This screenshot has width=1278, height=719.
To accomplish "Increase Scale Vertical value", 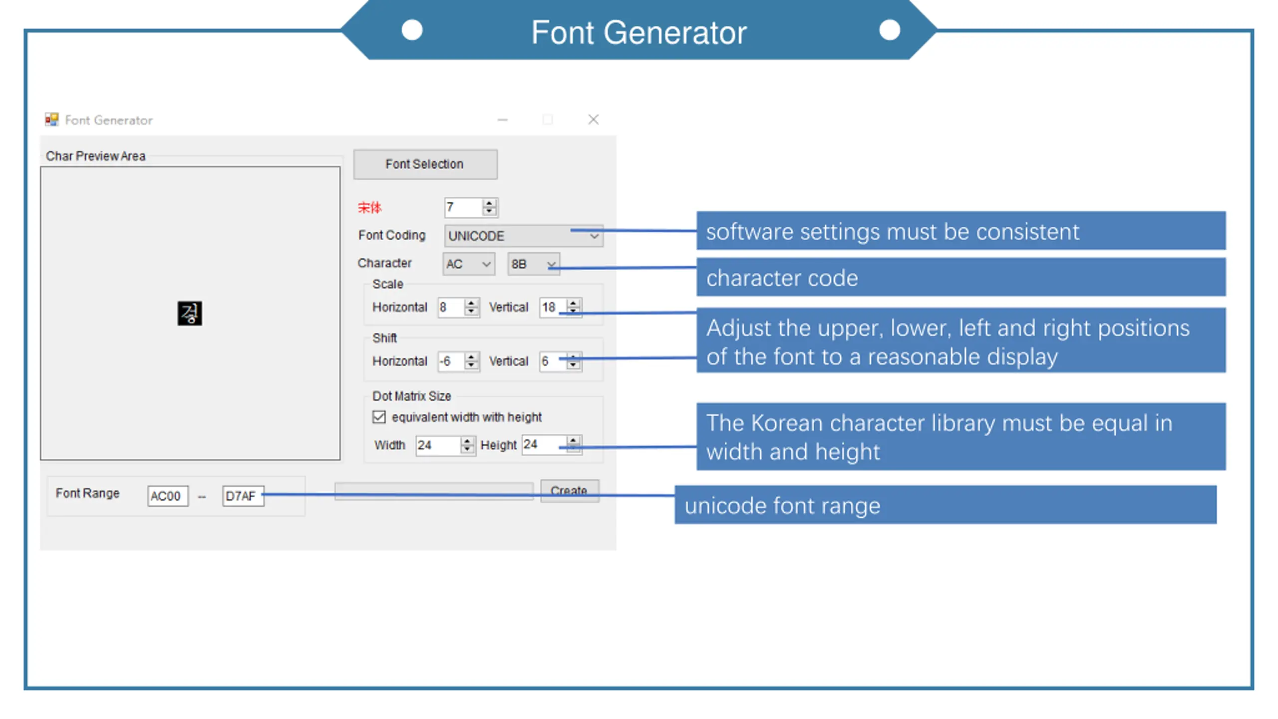I will (574, 303).
